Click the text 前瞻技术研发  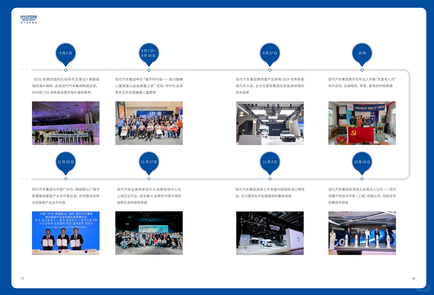(x=338, y=202)
